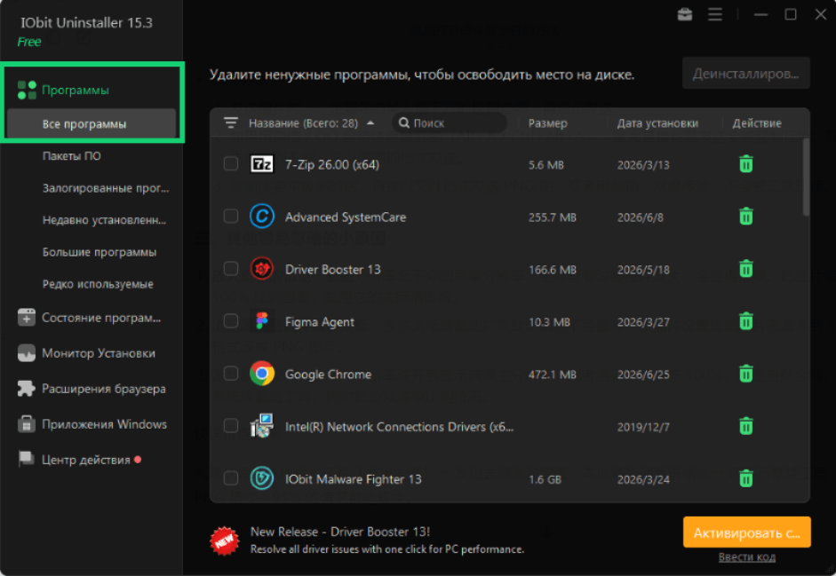836x576 pixels.
Task: Click trash icon for Intel Network Connections Drivers
Action: click(746, 426)
